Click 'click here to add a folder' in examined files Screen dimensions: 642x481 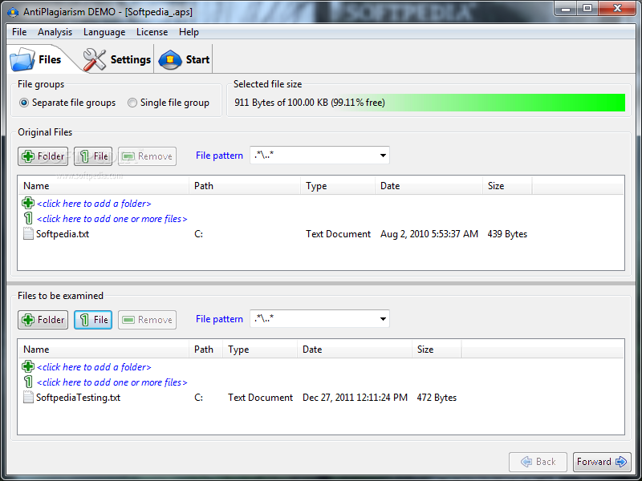coord(94,367)
